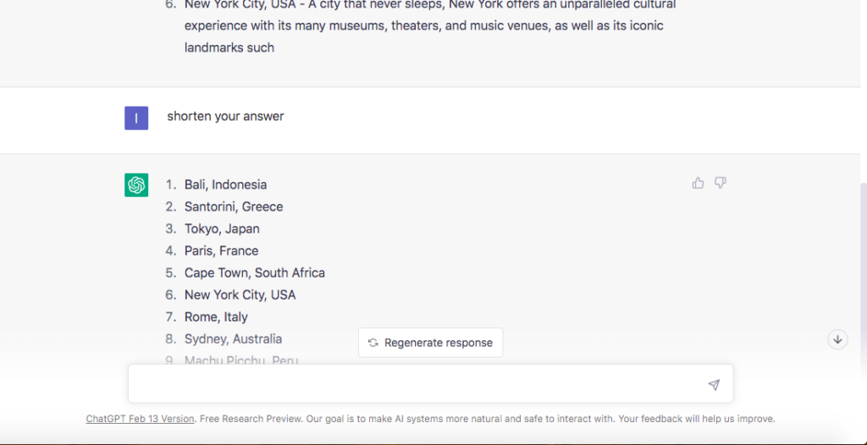
Task: Click the "Santorini, Greece" list entry
Action: [x=234, y=206]
